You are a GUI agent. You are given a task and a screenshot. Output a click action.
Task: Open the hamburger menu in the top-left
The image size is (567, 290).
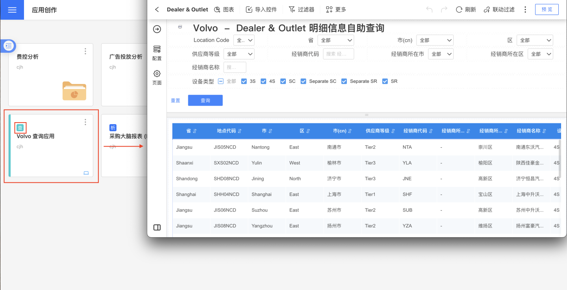click(x=12, y=10)
